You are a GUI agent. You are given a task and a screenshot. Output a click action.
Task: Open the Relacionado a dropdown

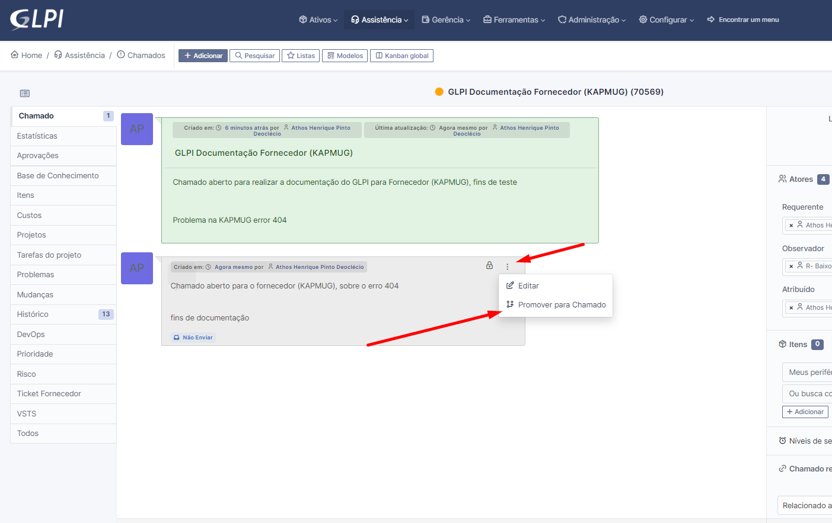coord(805,505)
